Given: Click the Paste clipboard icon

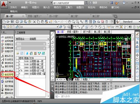Looking at the screenshot, I should (x=43, y=22).
